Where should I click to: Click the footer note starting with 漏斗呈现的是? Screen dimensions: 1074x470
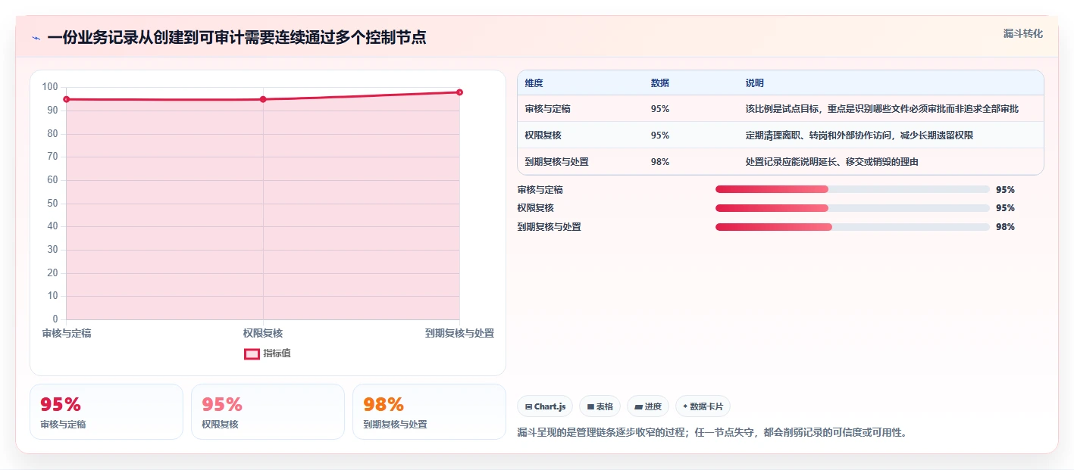[x=712, y=433]
